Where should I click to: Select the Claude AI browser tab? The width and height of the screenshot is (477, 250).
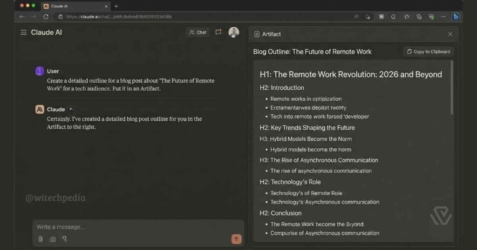(x=76, y=6)
